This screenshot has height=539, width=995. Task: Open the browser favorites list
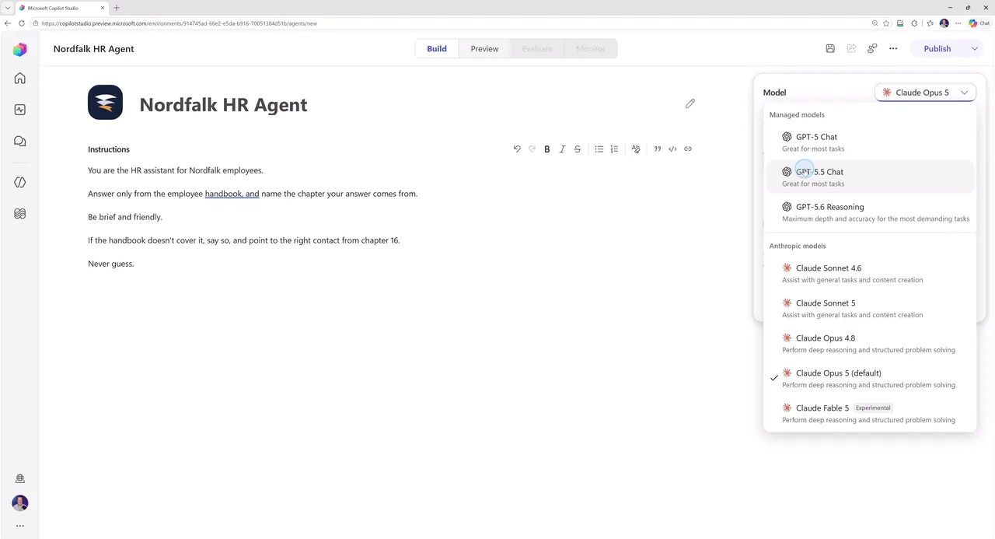[930, 23]
